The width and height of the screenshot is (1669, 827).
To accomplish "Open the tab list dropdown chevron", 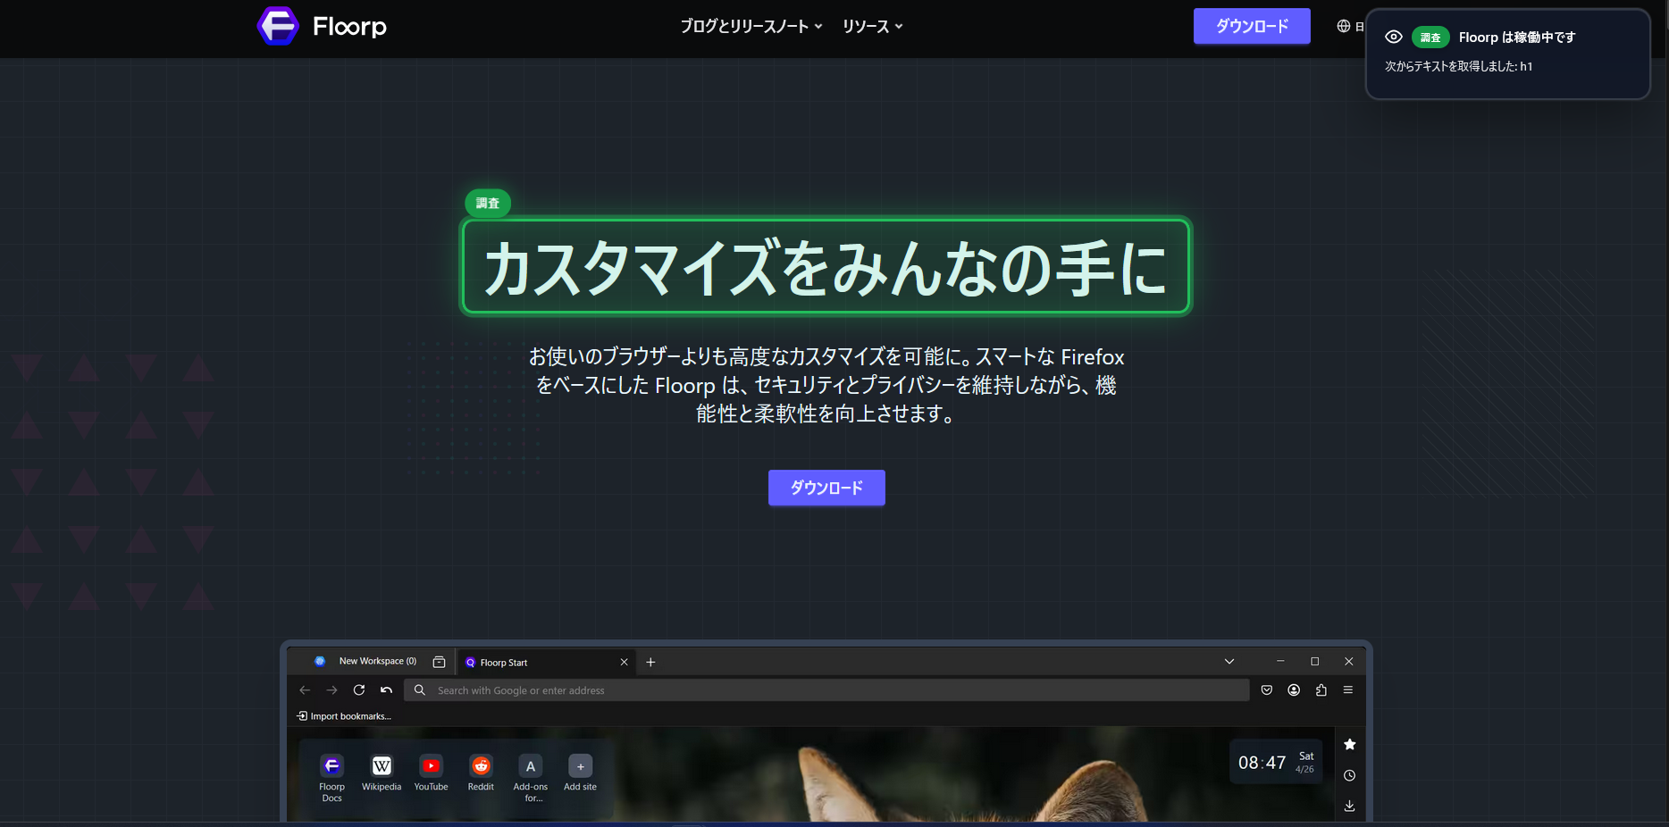I will (1229, 661).
